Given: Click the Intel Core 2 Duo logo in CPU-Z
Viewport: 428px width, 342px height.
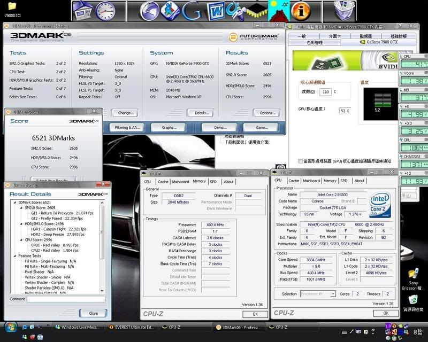Looking at the screenshot, I should pos(380,205).
